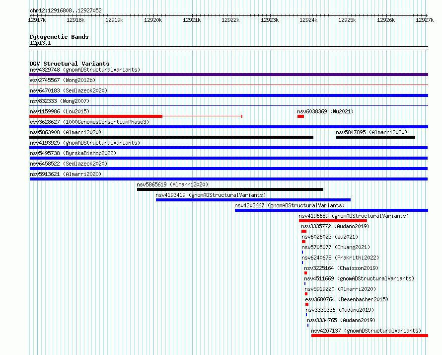Select the blue bar under nsv5913621
Image resolution: width=442 pixels, height=355 pixels.
coord(228,179)
